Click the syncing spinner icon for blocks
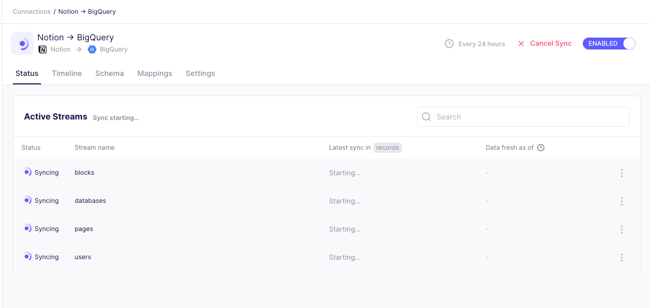This screenshot has width=650, height=308. point(27,172)
